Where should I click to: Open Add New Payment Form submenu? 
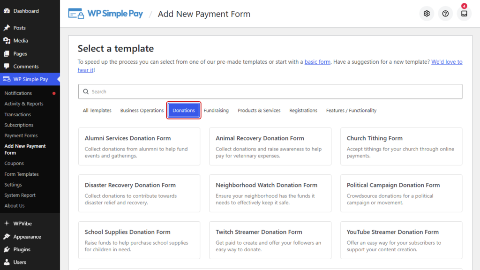pos(25,150)
